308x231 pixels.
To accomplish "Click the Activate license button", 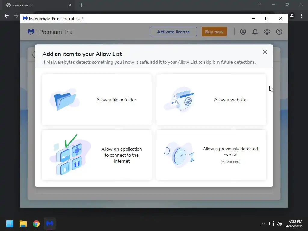I will pyautogui.click(x=173, y=32).
